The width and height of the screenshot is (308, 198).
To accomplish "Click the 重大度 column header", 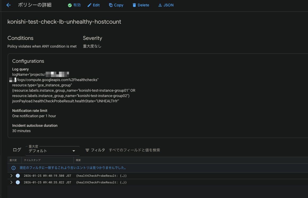I will tap(13, 160).
